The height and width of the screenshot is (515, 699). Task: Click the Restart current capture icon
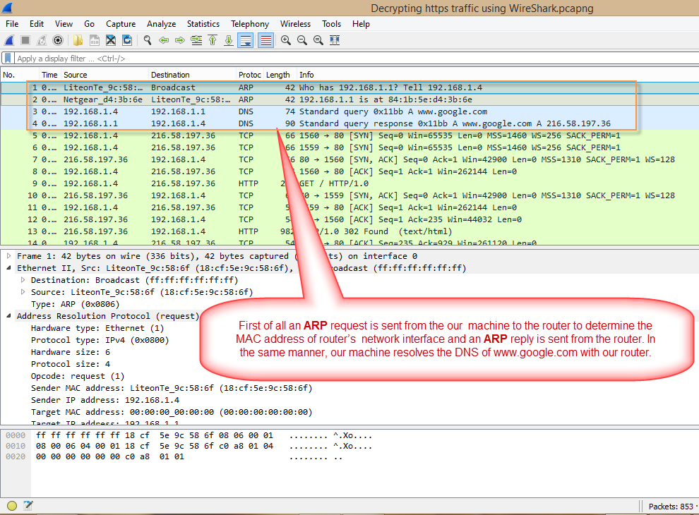[42, 40]
